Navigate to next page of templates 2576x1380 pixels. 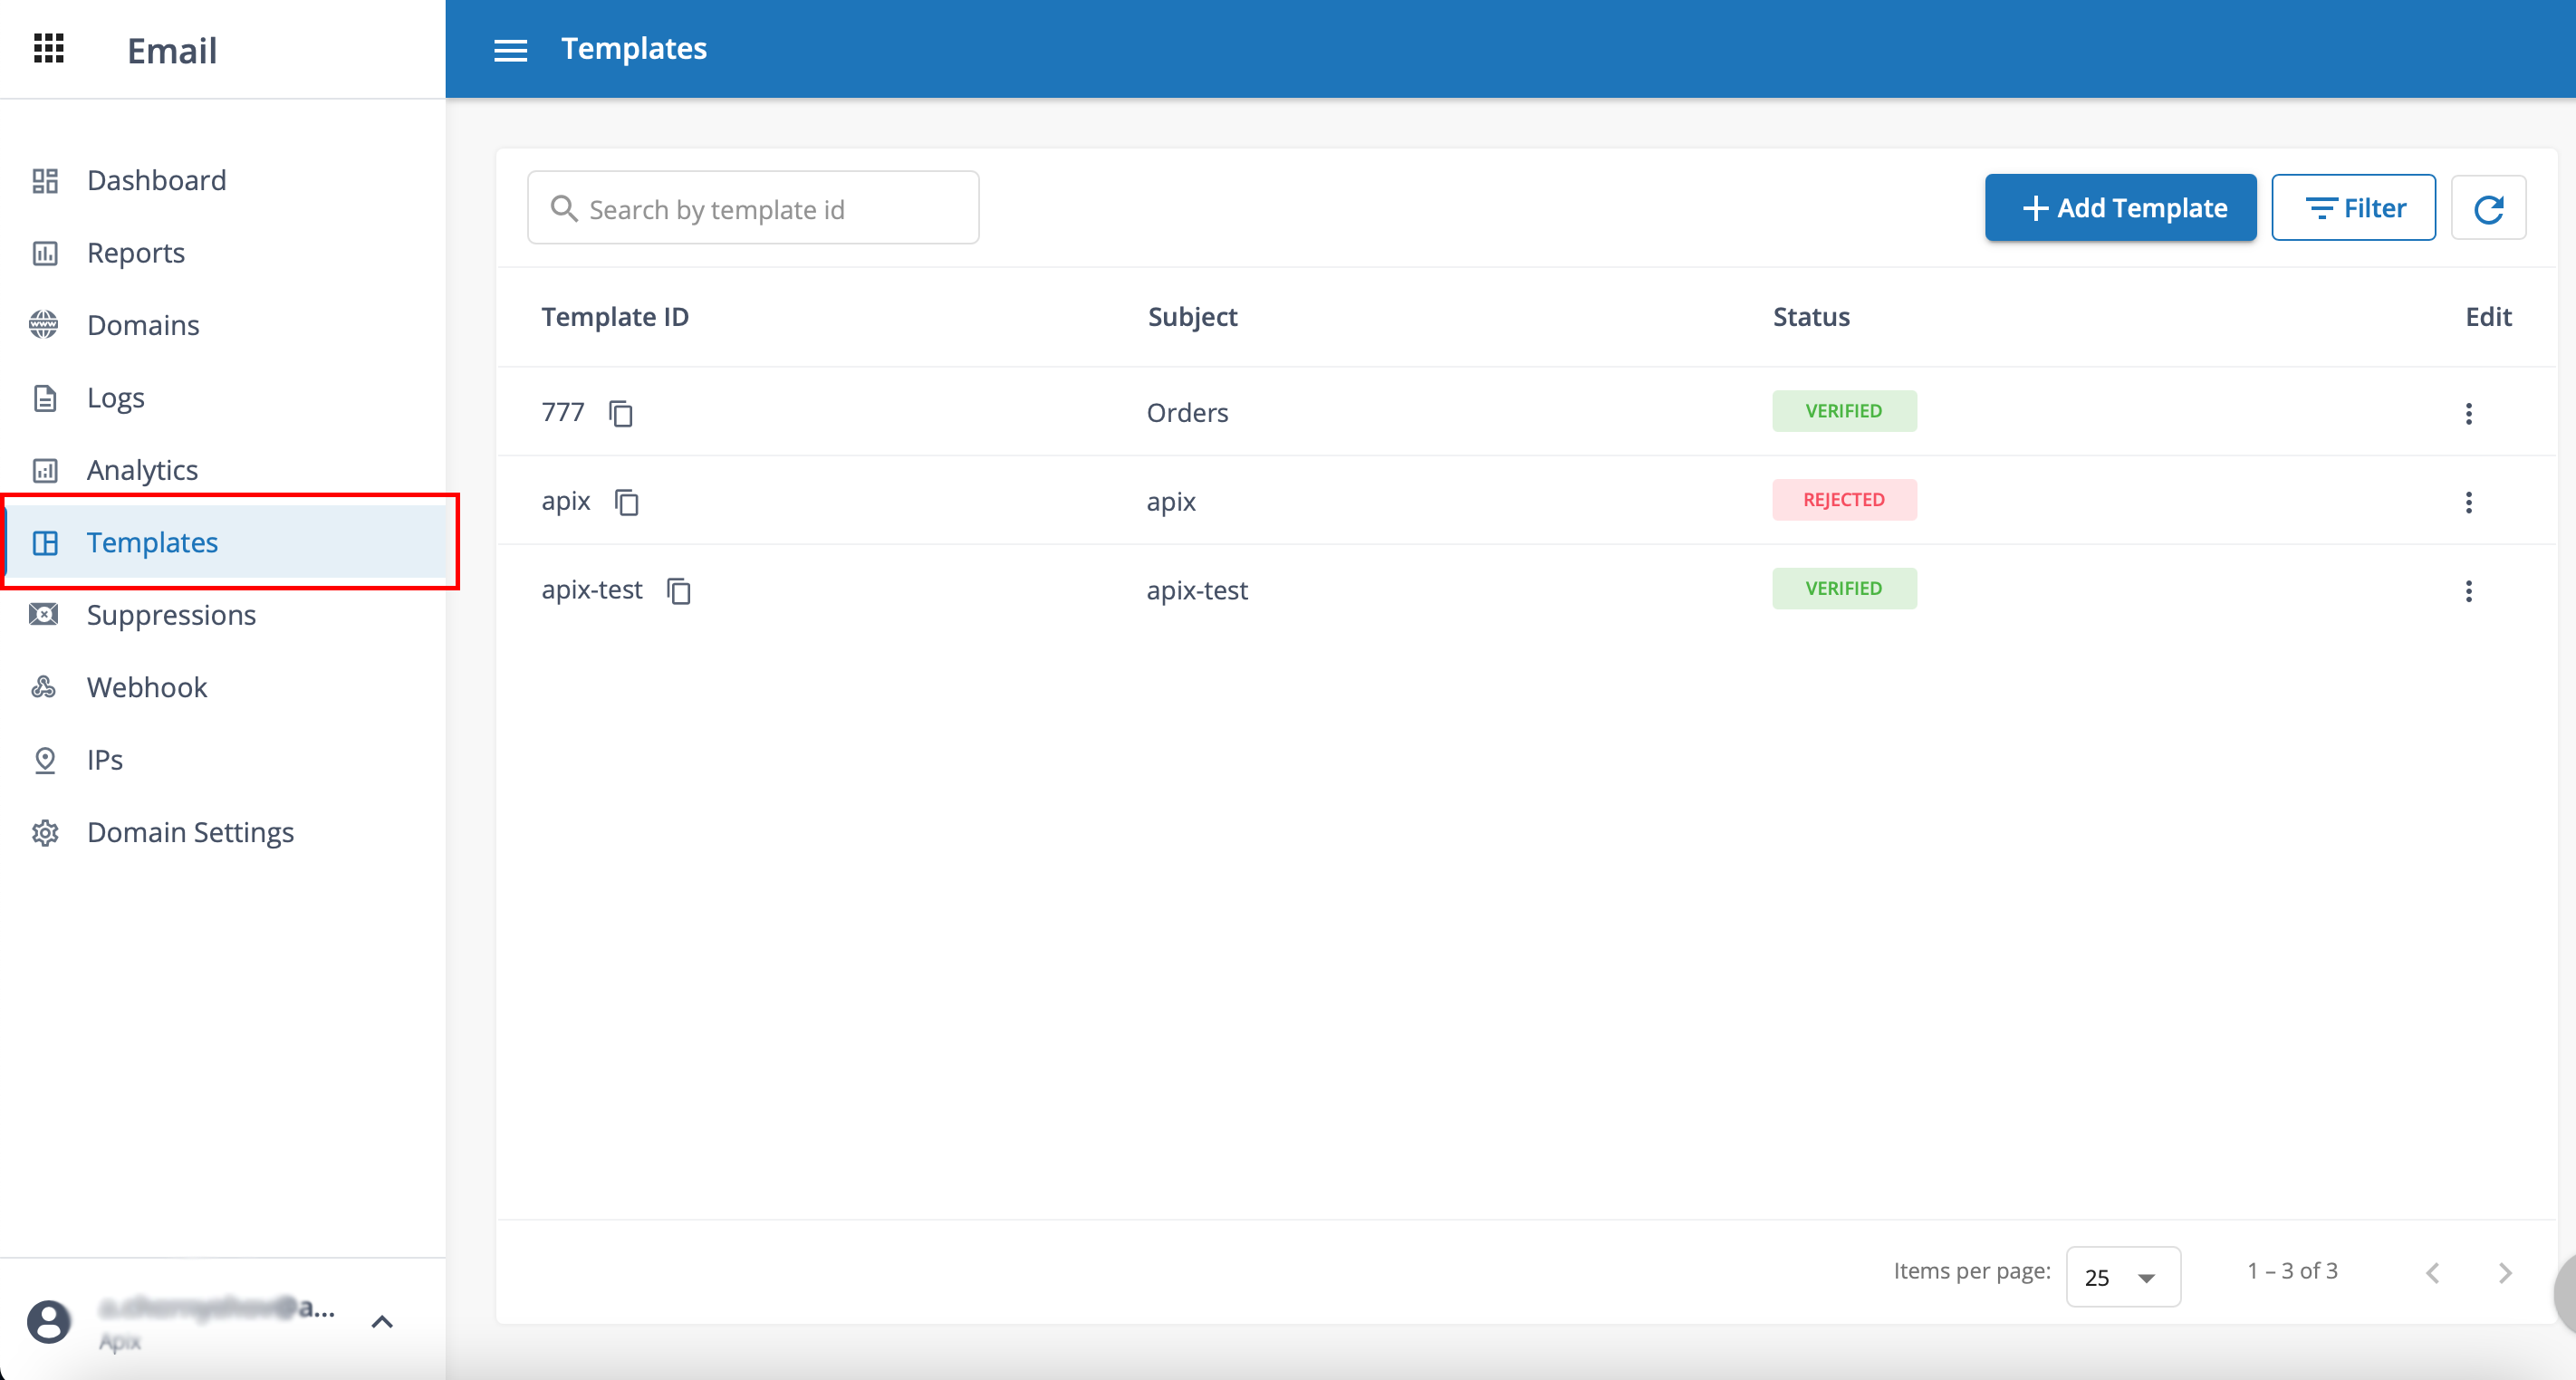tap(2506, 1270)
